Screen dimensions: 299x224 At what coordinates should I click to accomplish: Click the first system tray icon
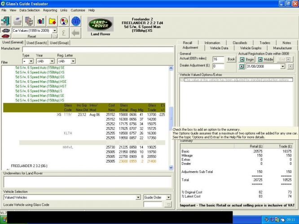[x=266, y=220]
